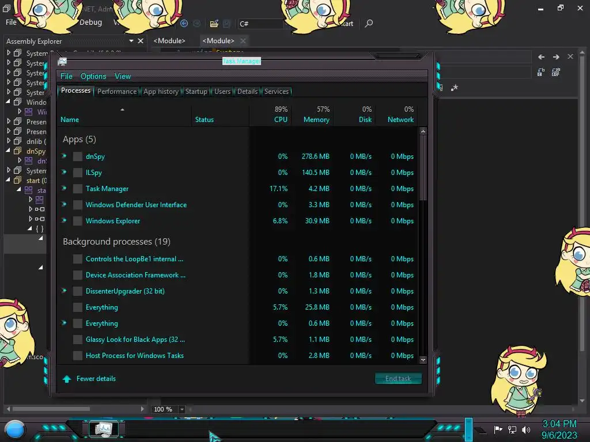Click the Fewer details up-arrow icon
The image size is (590, 442).
67,379
